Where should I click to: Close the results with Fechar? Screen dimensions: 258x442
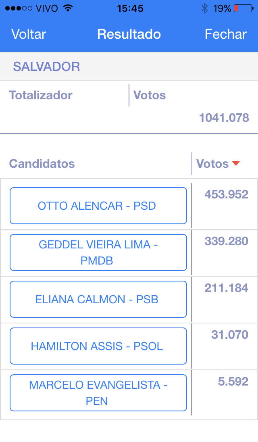(x=225, y=34)
